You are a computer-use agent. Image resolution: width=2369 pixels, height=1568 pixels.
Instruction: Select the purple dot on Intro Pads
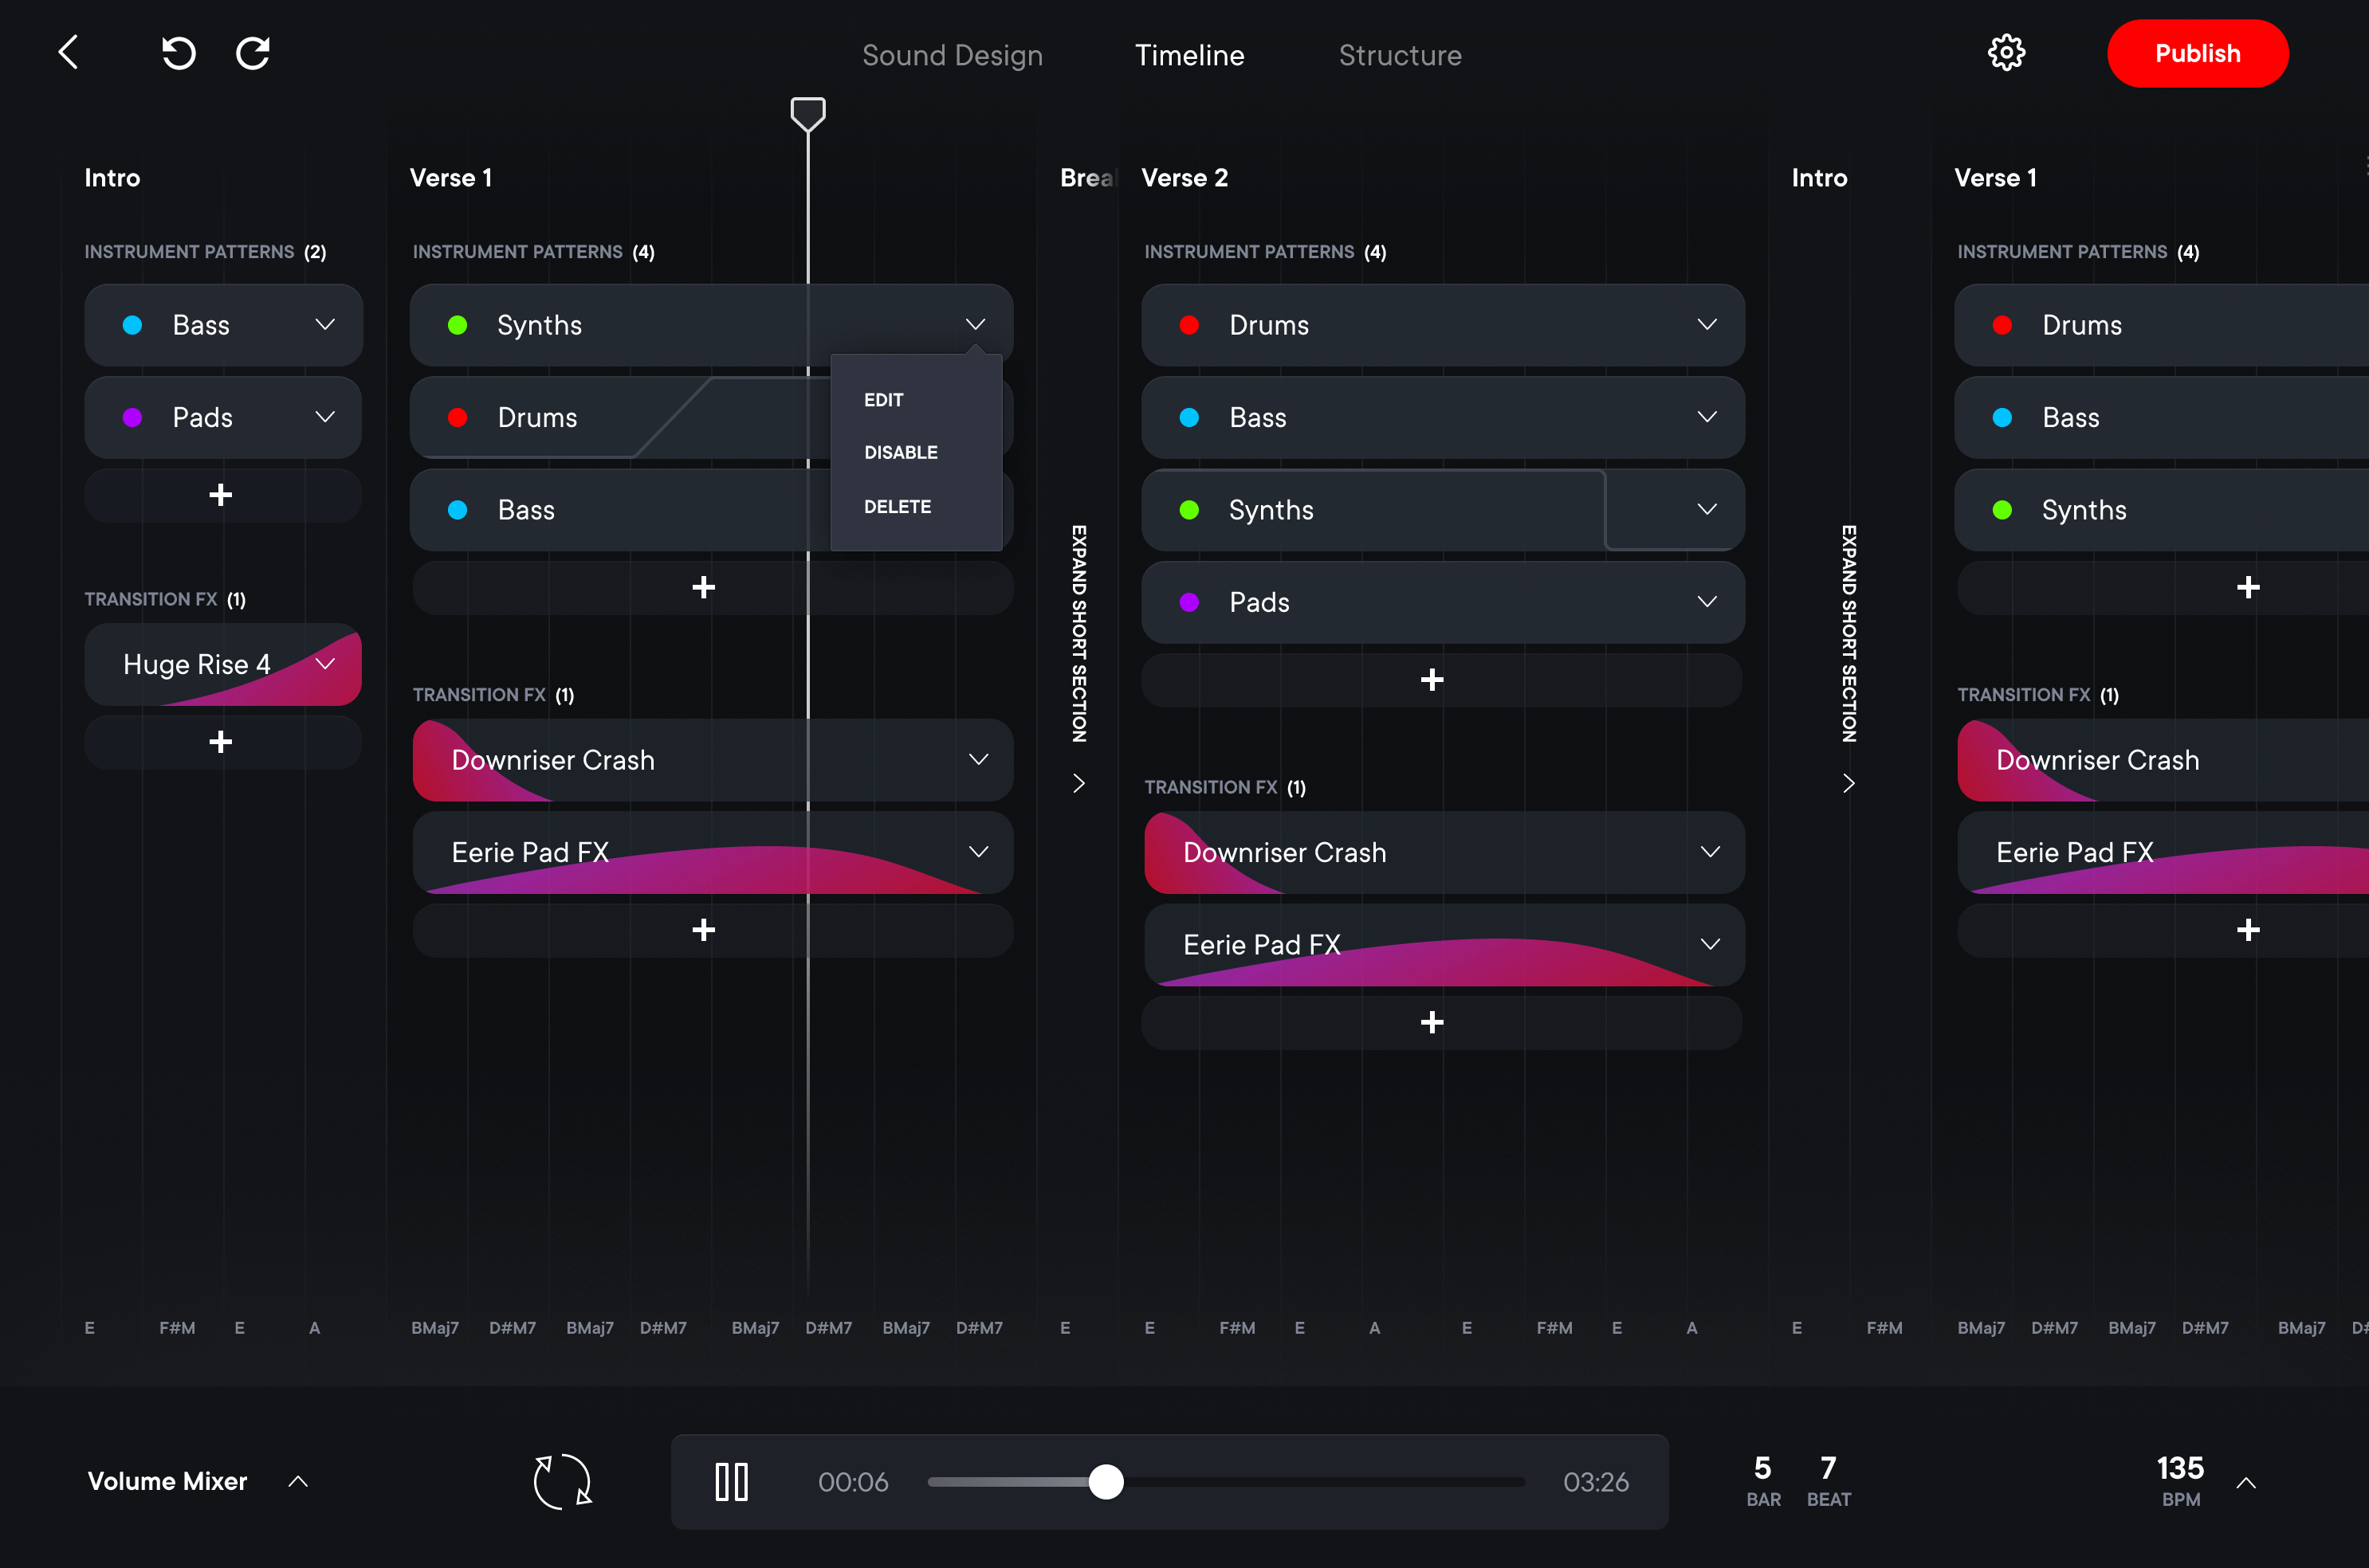[132, 417]
